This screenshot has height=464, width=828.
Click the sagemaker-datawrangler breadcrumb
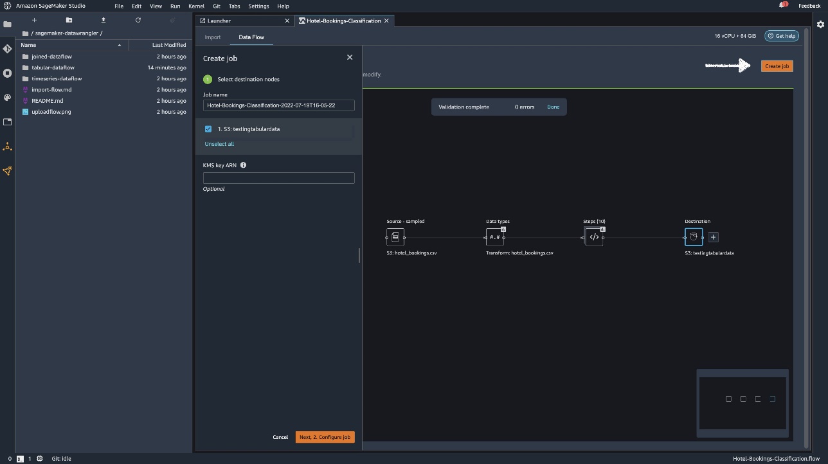[68, 33]
